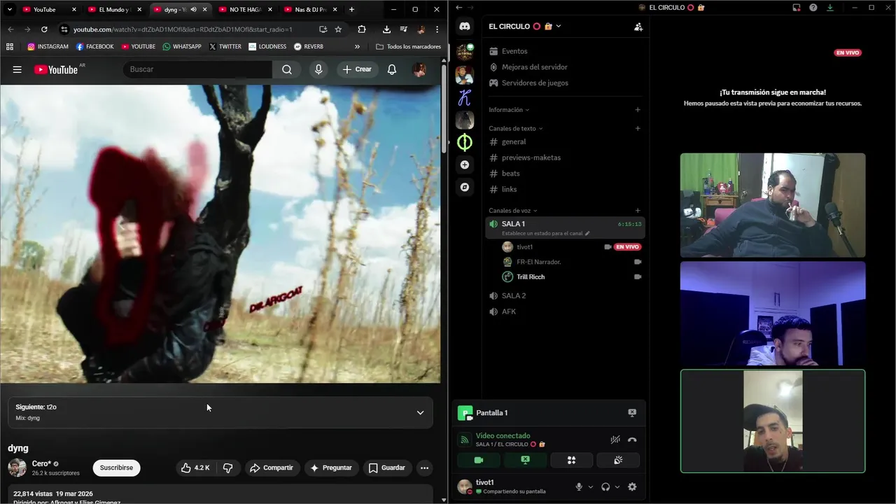Select the bottom webcam tile with green border

click(773, 421)
